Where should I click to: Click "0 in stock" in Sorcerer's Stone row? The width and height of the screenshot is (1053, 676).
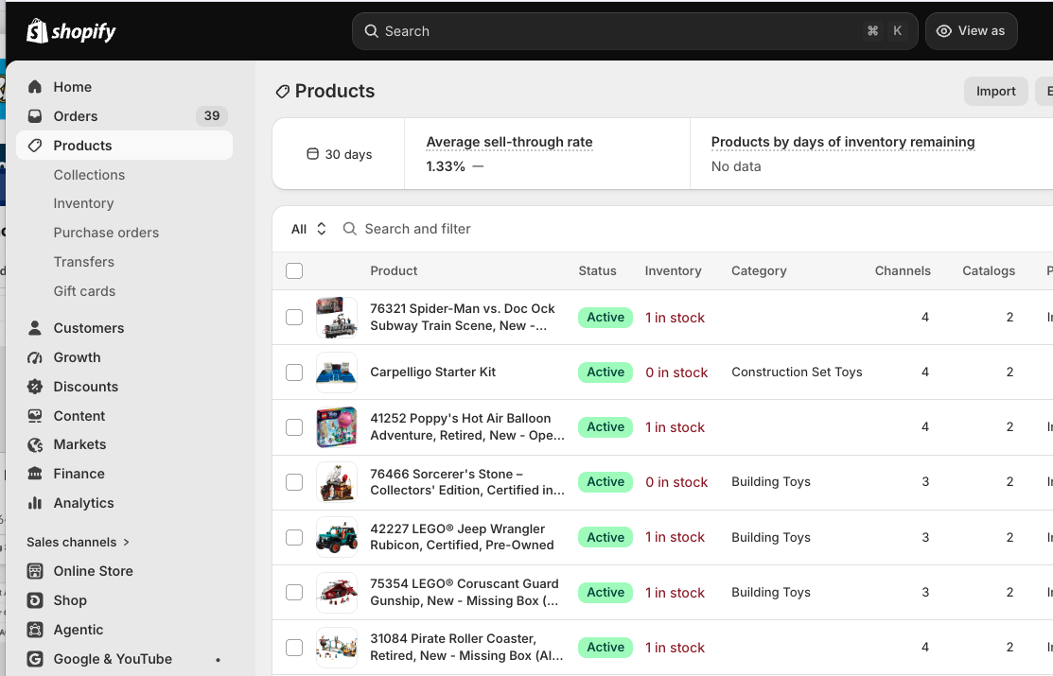pyautogui.click(x=676, y=482)
